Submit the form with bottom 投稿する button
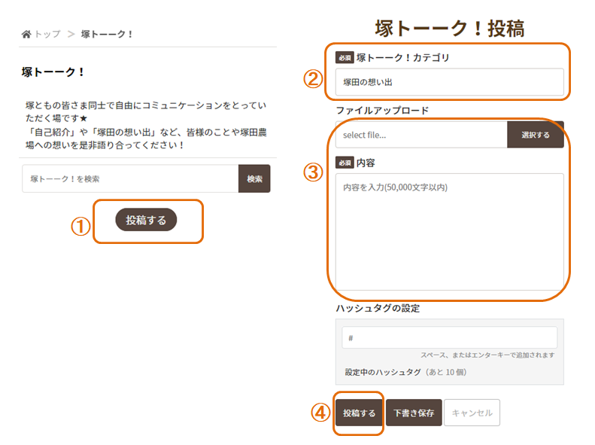The height and width of the screenshot is (445, 595). [x=359, y=413]
